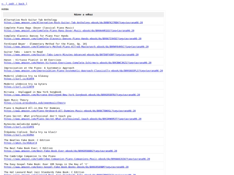Select title The Hal Leonard Real Jazz Standards Fake Book
234x175 pixels.
(44, 172)
